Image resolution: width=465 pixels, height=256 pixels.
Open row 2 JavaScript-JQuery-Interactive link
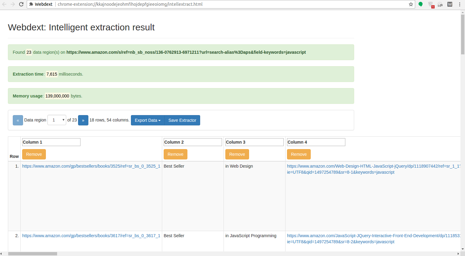point(374,239)
